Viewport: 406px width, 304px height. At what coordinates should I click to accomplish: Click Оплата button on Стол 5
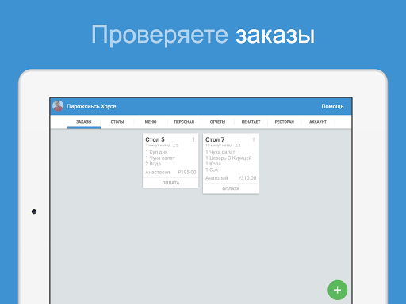coord(170,183)
